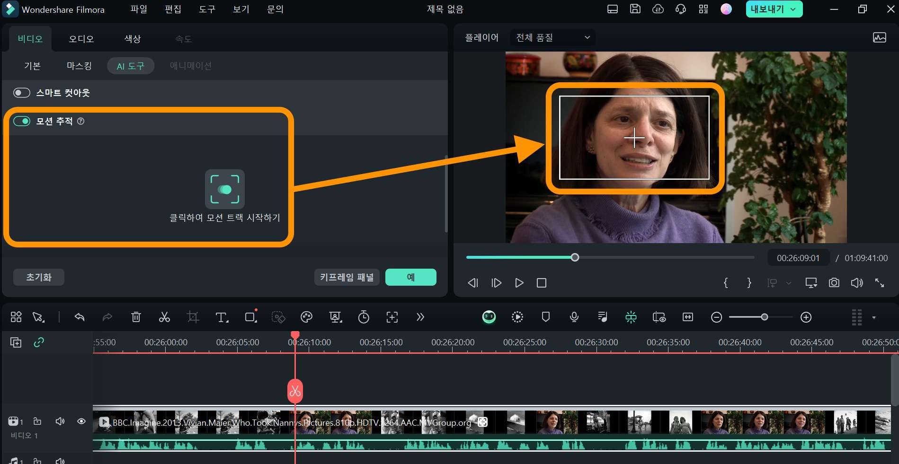Image resolution: width=899 pixels, height=464 pixels.
Task: Open the apps grid icon in title bar
Action: click(x=703, y=9)
